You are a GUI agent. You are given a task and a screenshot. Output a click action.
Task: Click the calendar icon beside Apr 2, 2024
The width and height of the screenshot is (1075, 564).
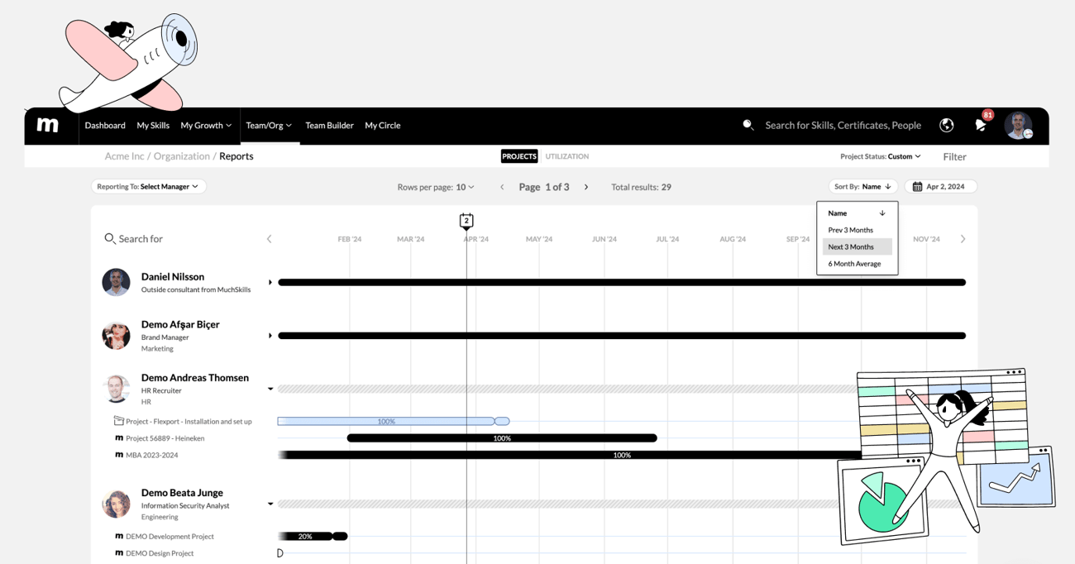pos(917,187)
